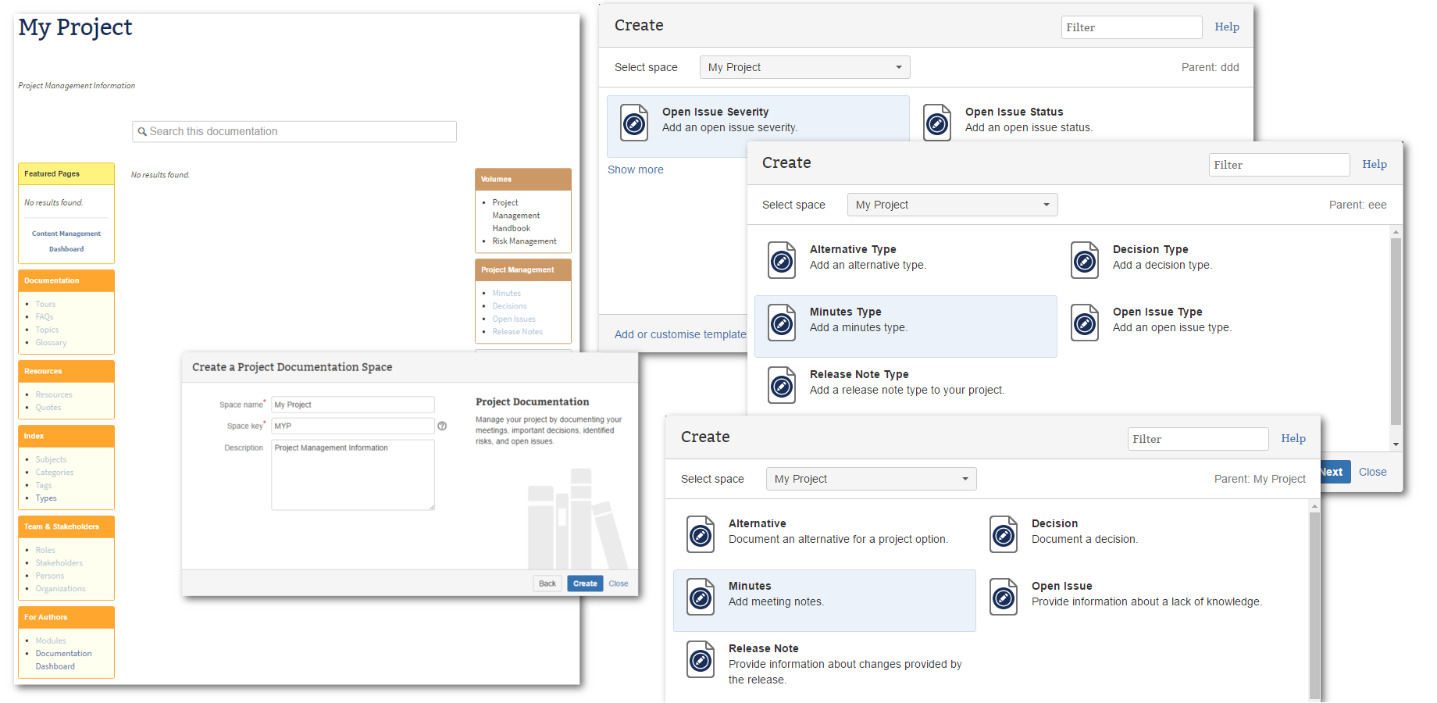Open Help link in Parent ddd Create dialog
The width and height of the screenshot is (1437, 703).
pyautogui.click(x=1227, y=27)
